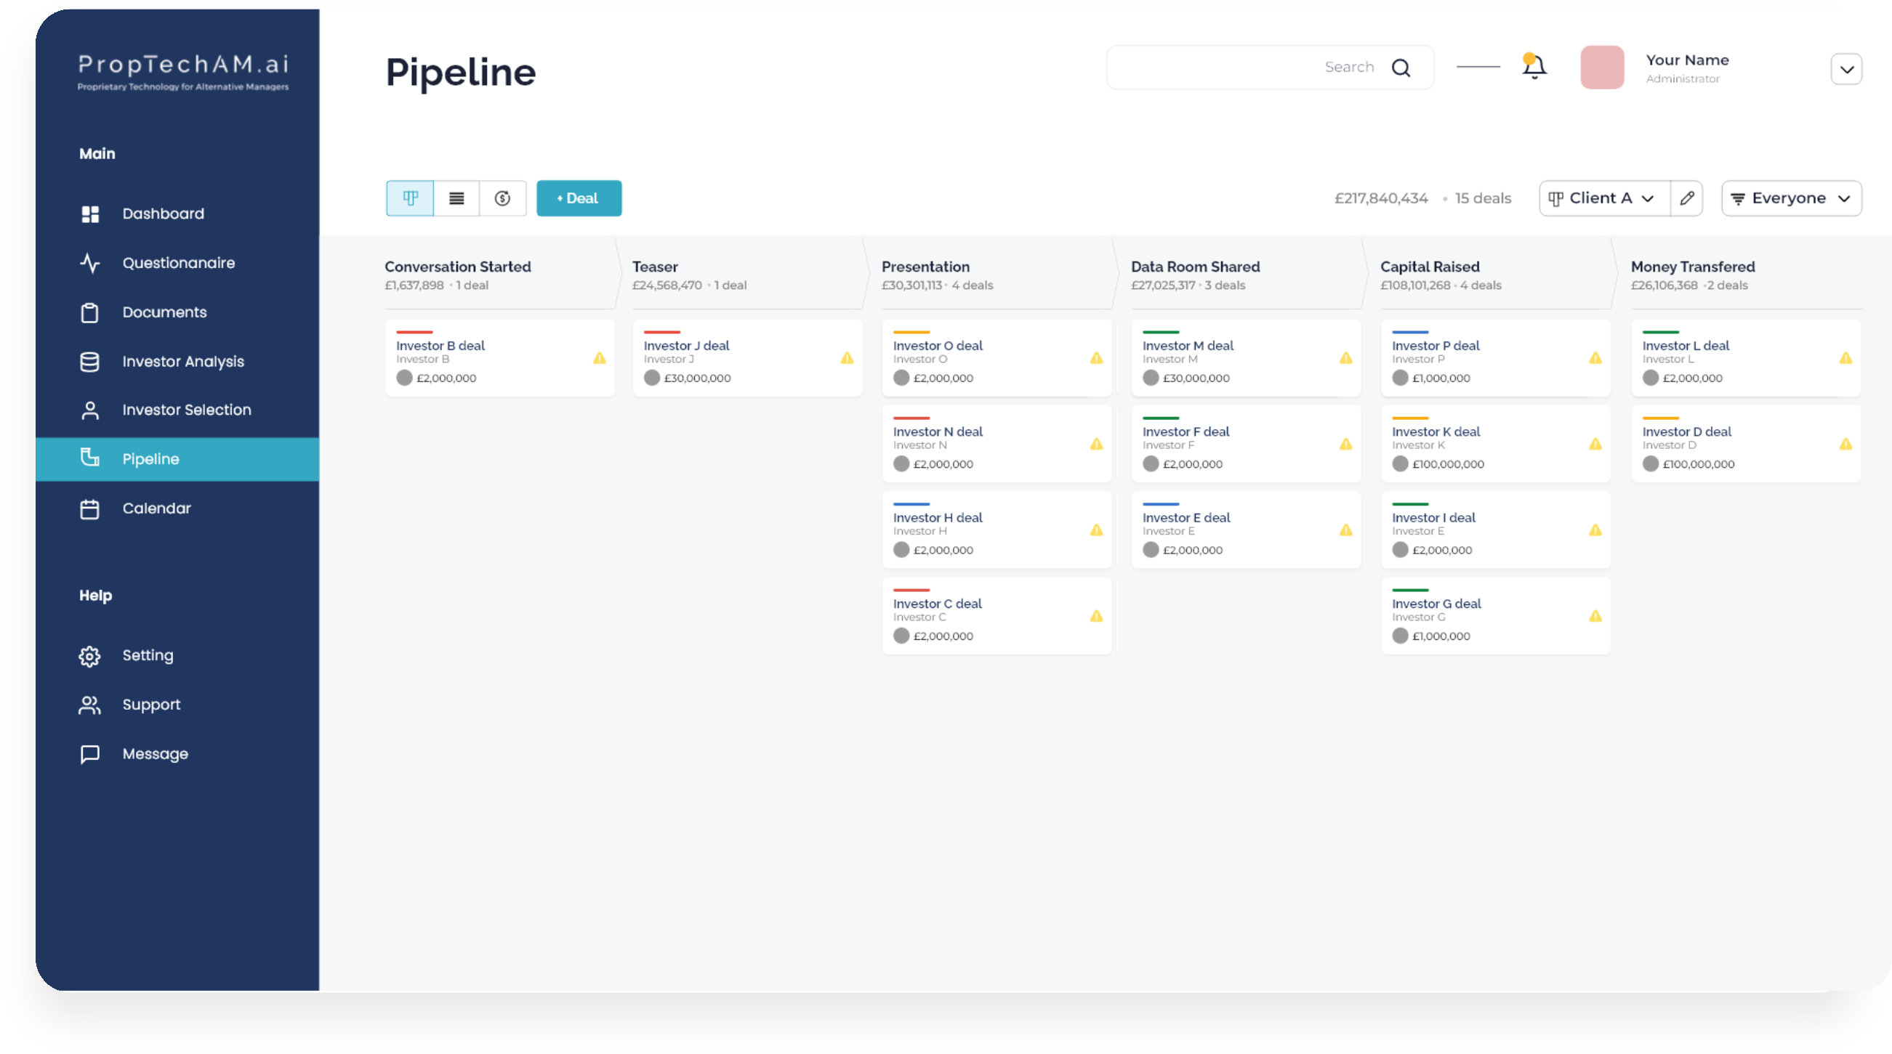Go to Investor Selection page

point(187,410)
